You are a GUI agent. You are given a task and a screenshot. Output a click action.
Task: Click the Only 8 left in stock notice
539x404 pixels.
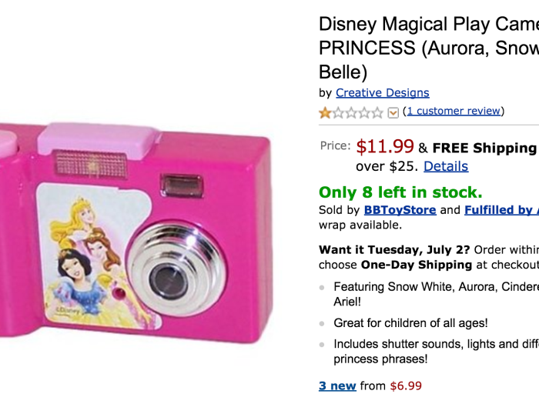coord(400,192)
